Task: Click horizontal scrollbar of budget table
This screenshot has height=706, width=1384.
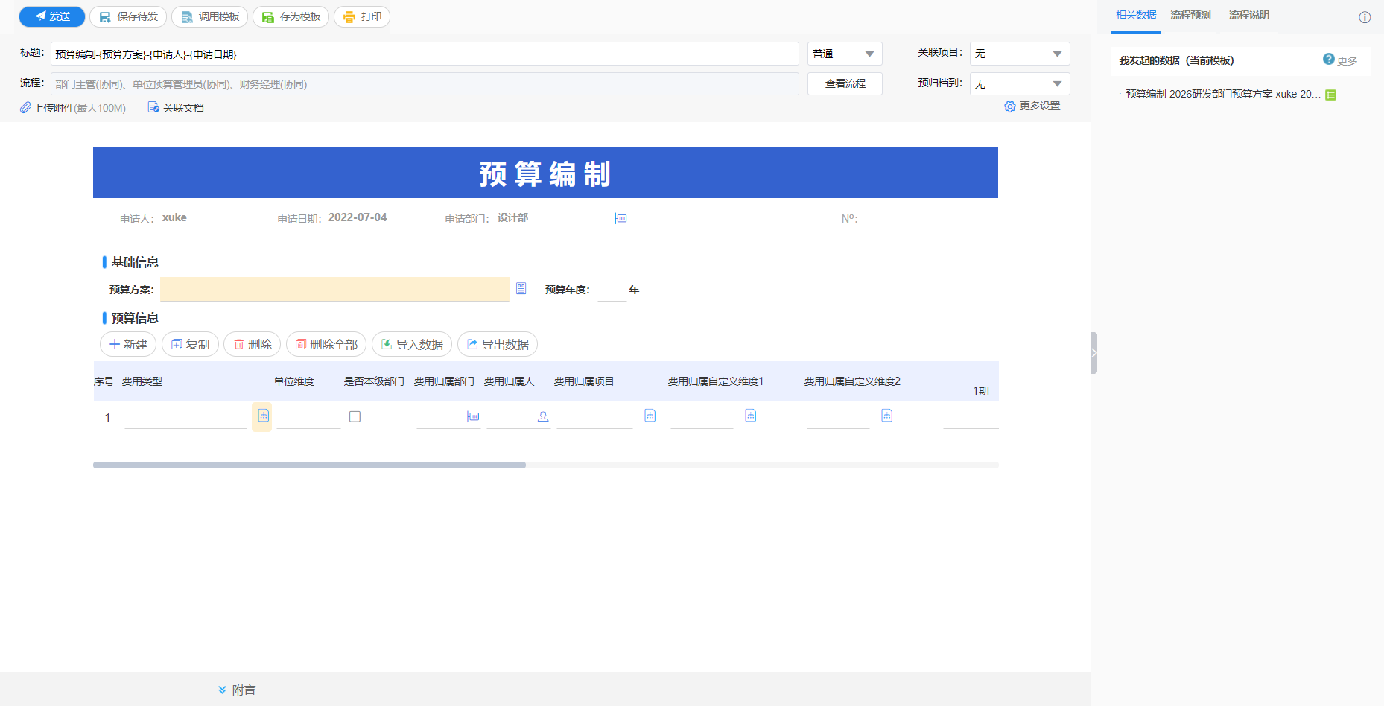Action: coord(309,465)
